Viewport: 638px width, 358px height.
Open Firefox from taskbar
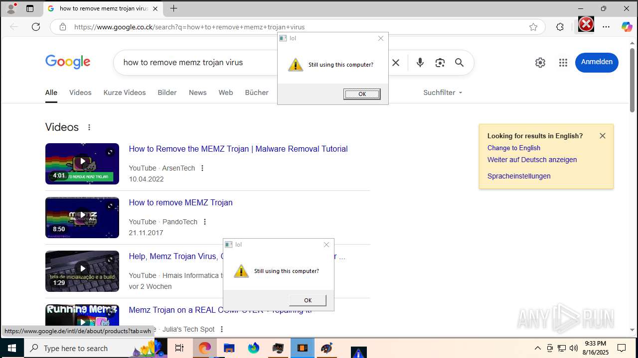click(254, 348)
